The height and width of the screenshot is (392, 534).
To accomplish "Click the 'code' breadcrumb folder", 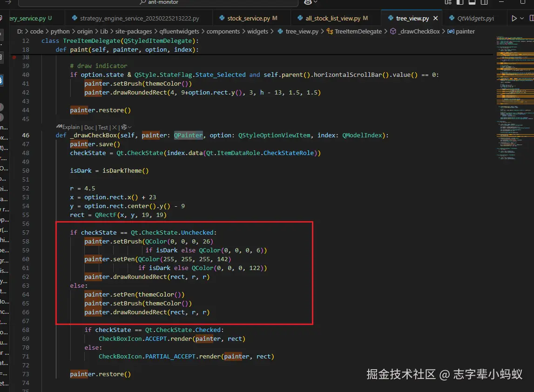I will [x=37, y=31].
